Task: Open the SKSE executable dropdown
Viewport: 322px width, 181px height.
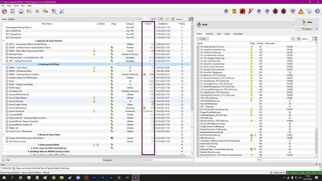Action: (245, 25)
